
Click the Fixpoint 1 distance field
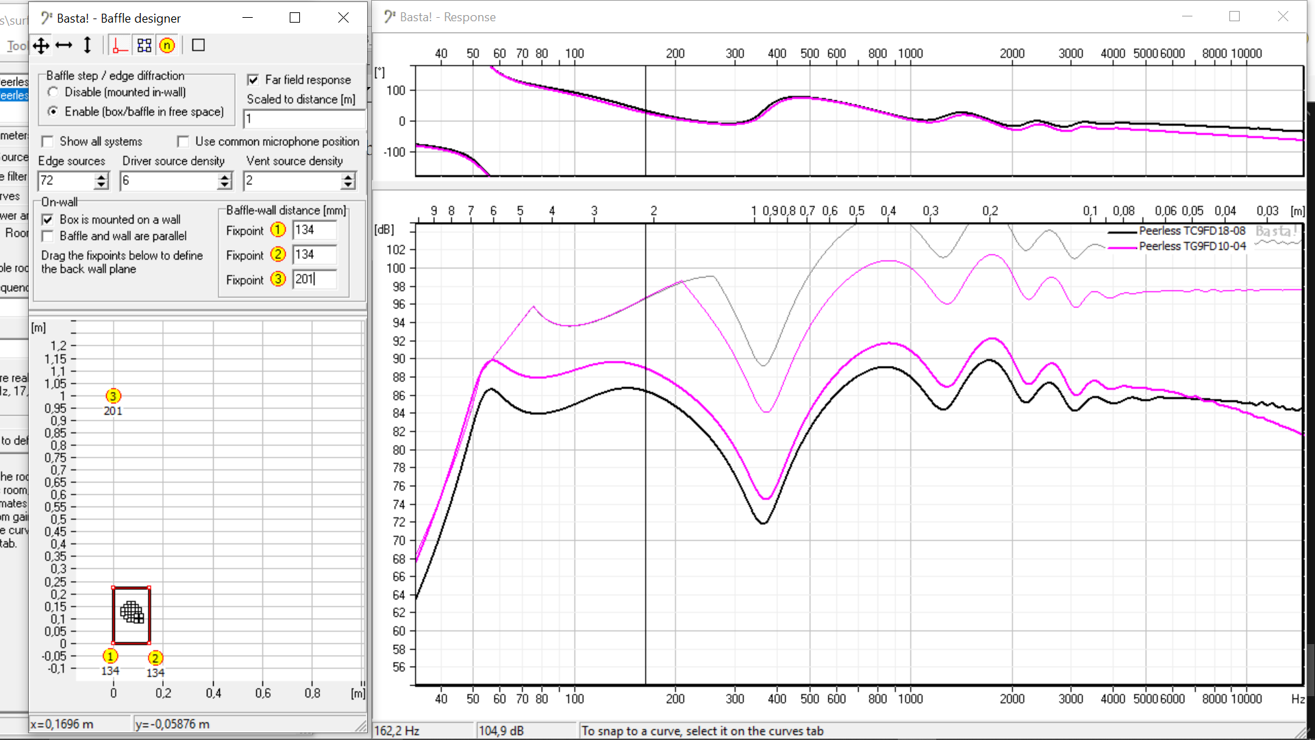click(x=314, y=230)
